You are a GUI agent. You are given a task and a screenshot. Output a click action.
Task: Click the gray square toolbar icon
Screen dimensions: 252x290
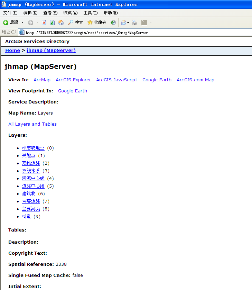(x=144, y=22)
